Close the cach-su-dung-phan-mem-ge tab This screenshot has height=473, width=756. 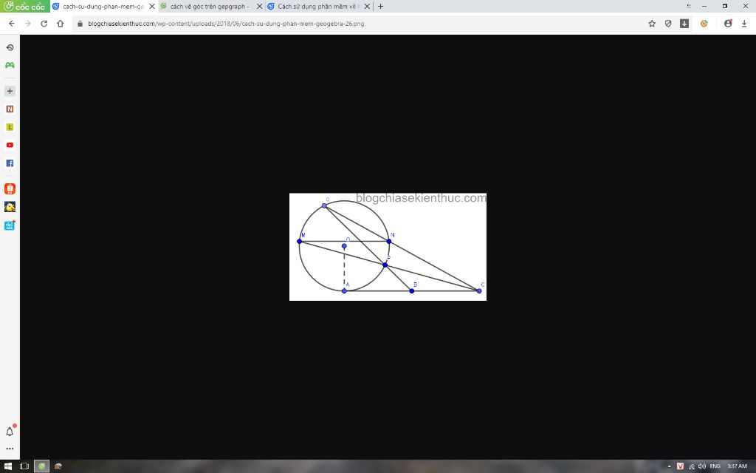coord(152,6)
